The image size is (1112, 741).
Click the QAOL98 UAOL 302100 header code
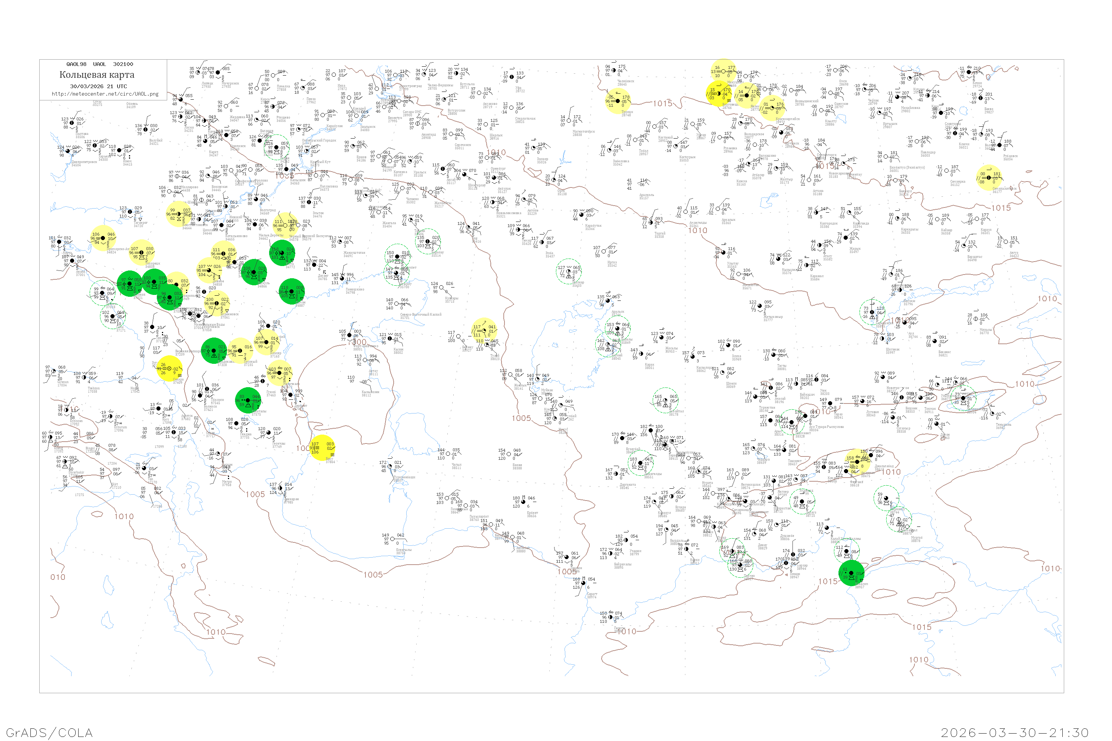tap(100, 64)
